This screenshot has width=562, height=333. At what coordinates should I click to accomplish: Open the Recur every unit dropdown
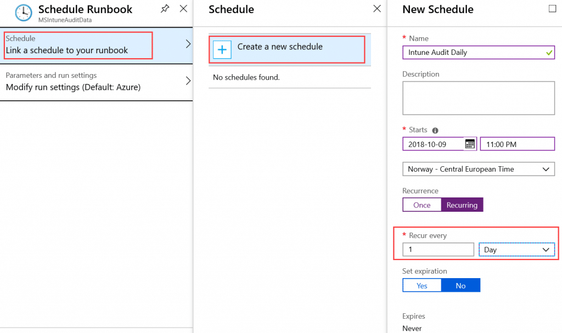click(x=516, y=249)
